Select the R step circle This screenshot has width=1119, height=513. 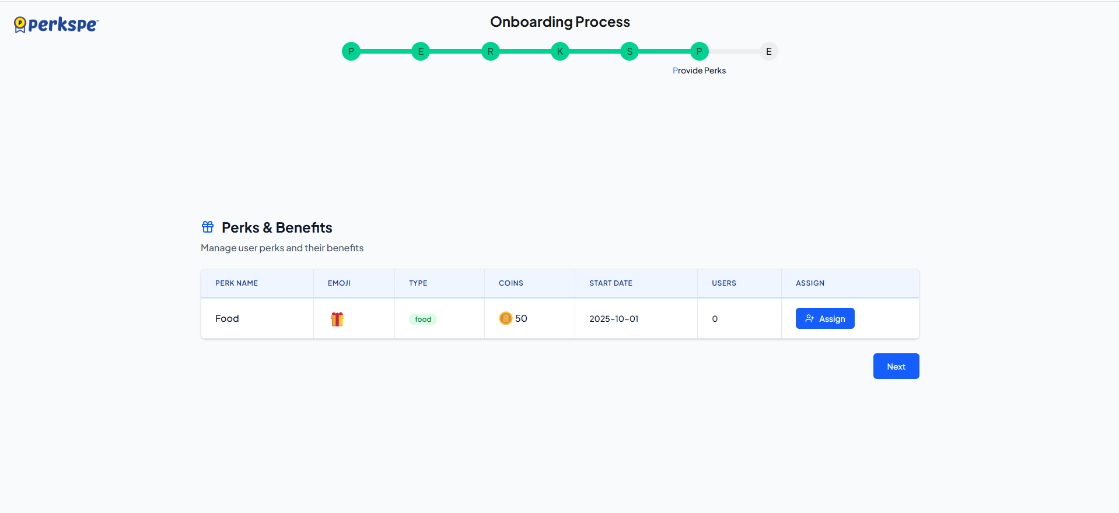pos(490,51)
